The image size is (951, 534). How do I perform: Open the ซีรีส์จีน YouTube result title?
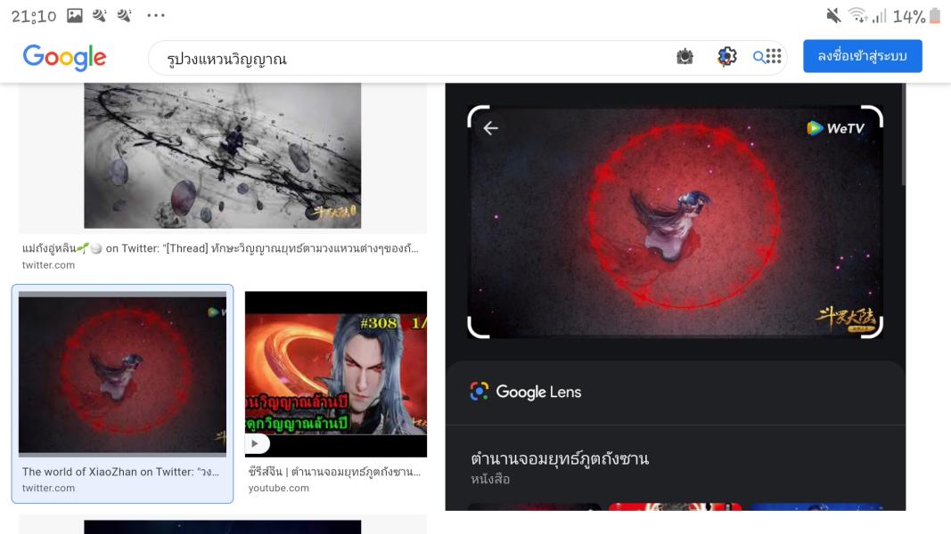(334, 472)
